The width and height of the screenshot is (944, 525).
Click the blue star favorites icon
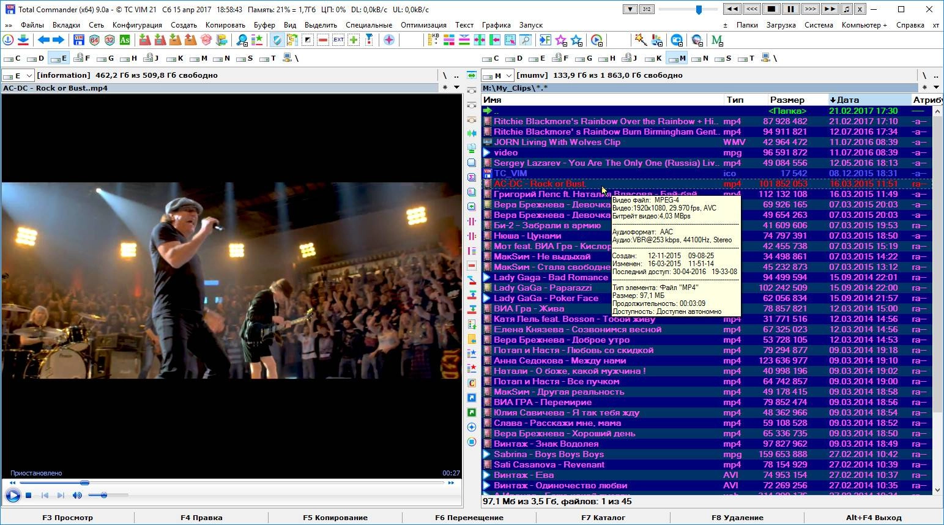point(576,40)
